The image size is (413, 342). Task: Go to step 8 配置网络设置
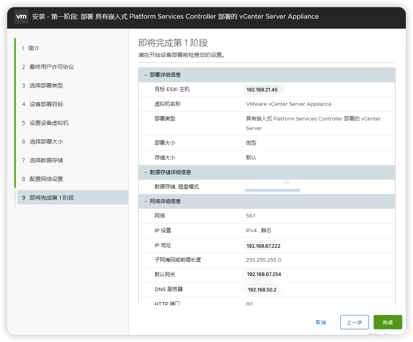[43, 179]
